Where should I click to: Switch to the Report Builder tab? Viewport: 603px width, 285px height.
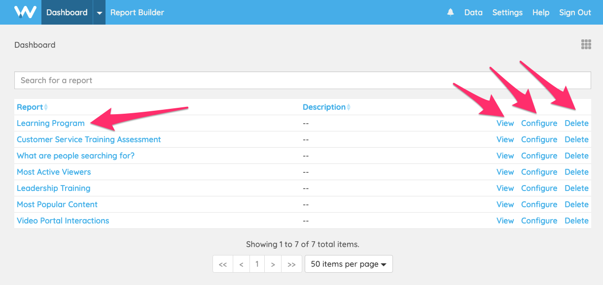pos(137,12)
